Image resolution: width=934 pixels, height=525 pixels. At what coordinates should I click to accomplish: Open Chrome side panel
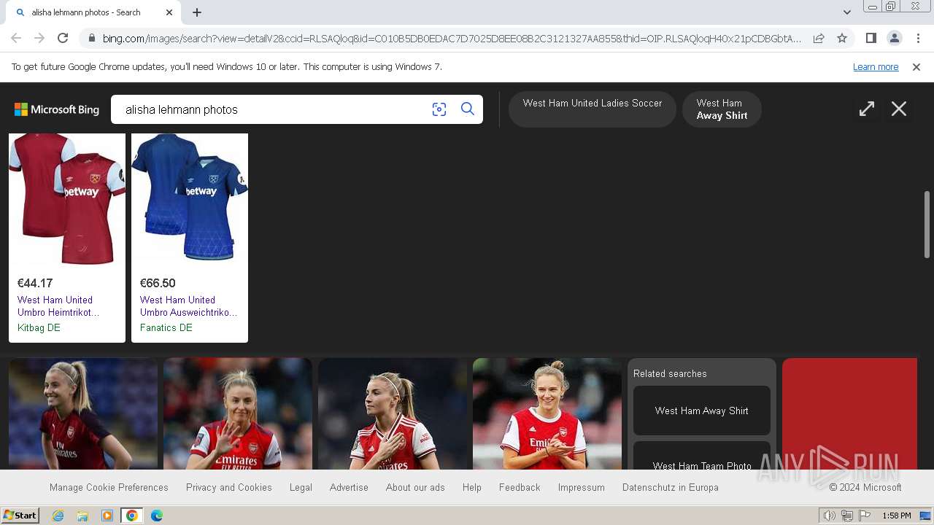[871, 38]
